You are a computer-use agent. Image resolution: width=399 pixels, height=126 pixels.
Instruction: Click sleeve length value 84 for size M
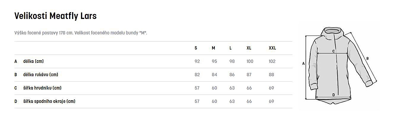pyautogui.click(x=214, y=75)
